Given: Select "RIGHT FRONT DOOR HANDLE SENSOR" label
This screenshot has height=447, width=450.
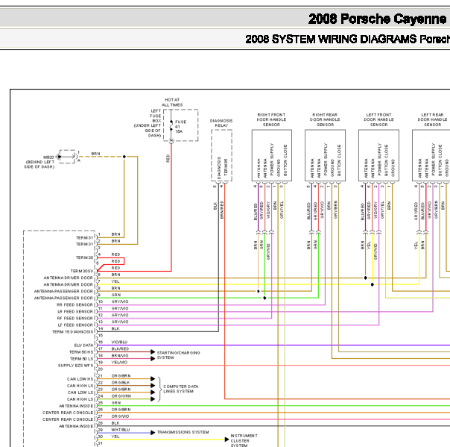Looking at the screenshot, I should pyautogui.click(x=271, y=119).
